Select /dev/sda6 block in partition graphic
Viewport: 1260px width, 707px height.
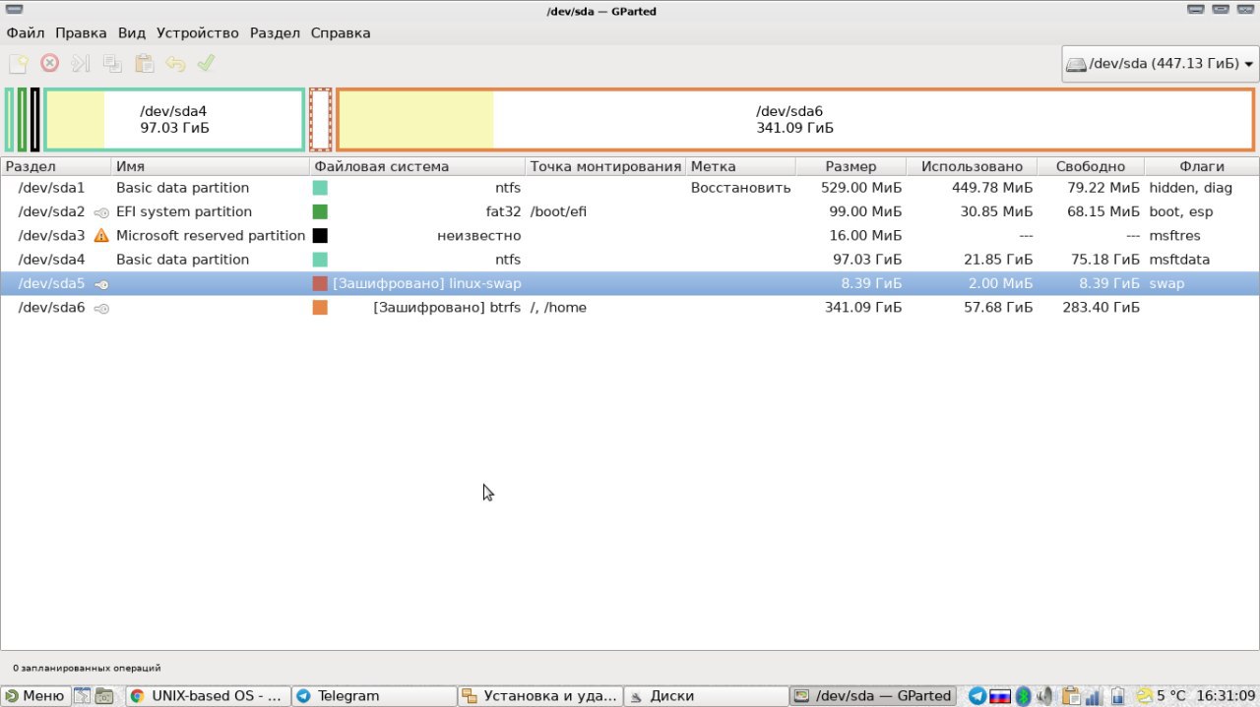[x=795, y=120]
